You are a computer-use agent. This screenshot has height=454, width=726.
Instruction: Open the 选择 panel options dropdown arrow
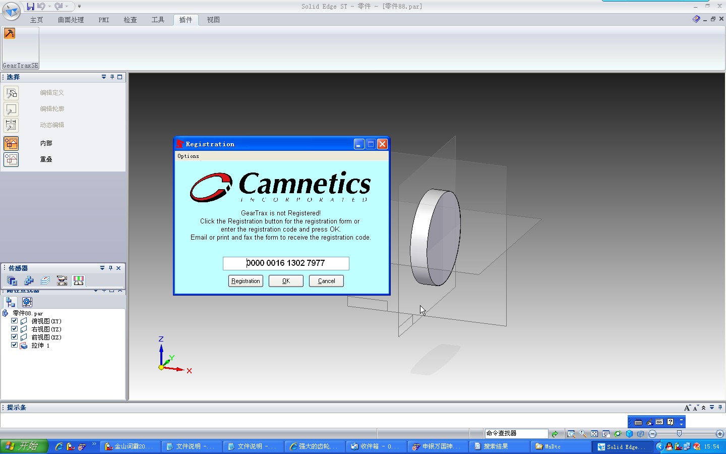104,77
